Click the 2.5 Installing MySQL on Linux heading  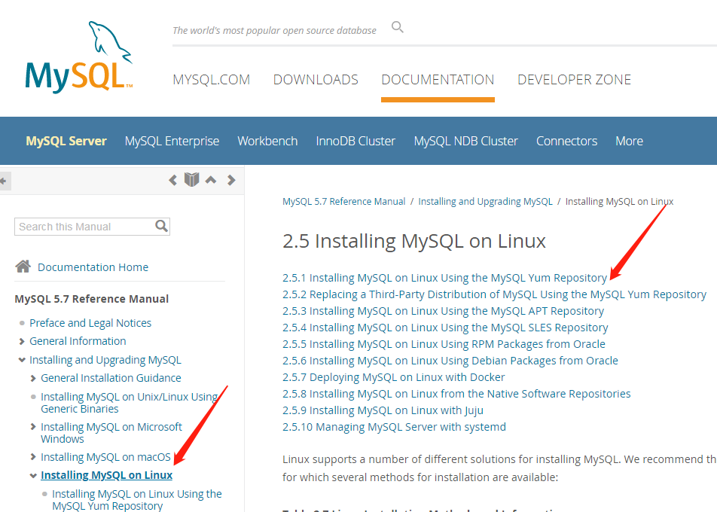click(x=414, y=241)
